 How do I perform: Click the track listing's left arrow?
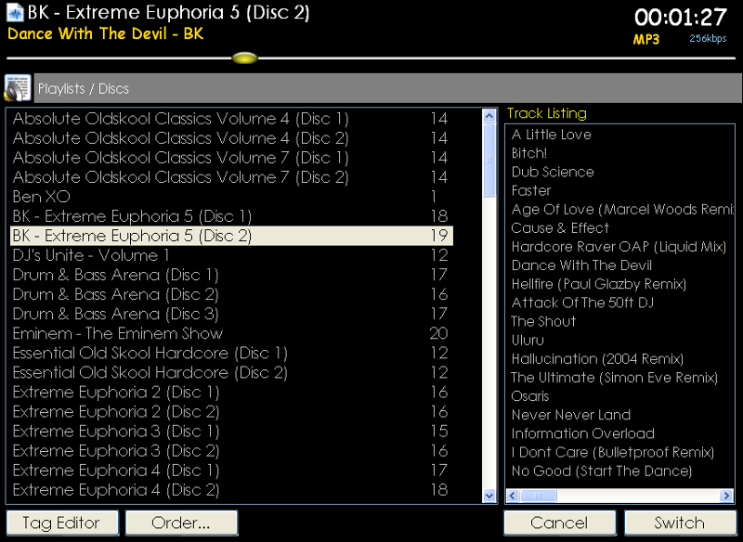click(513, 496)
